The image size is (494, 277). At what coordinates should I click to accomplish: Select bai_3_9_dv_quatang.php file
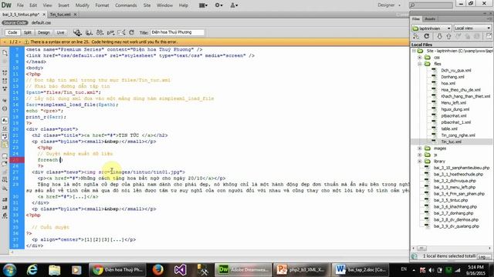456,226
